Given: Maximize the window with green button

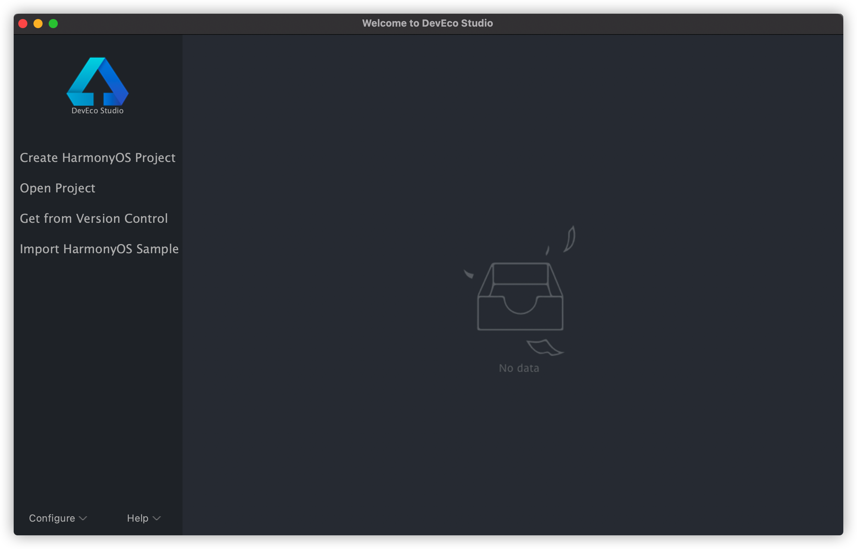Looking at the screenshot, I should 53,24.
